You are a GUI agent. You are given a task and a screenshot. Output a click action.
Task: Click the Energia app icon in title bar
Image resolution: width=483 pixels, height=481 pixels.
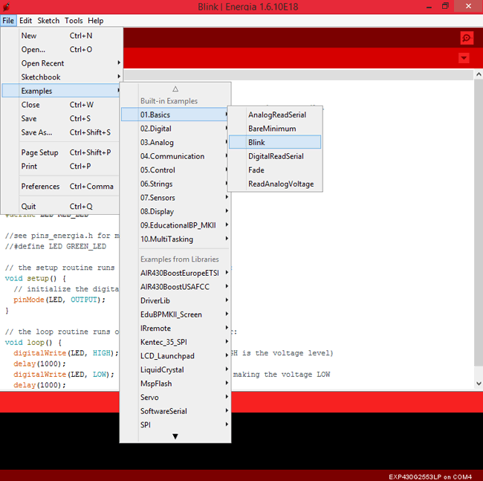point(7,6)
